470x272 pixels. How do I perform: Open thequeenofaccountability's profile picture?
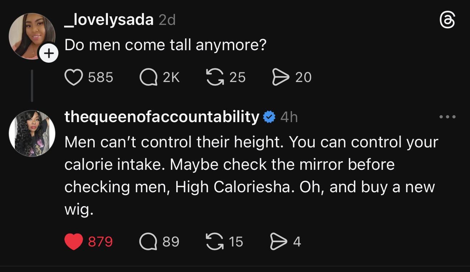(x=32, y=133)
